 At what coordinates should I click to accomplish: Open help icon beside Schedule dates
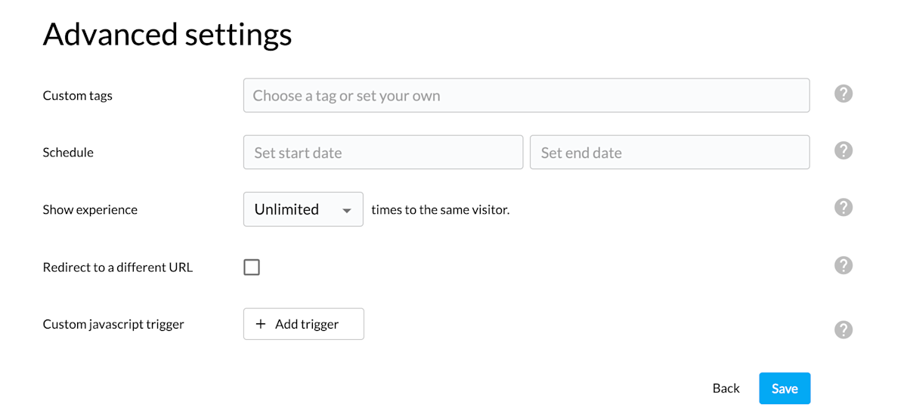pyautogui.click(x=844, y=150)
